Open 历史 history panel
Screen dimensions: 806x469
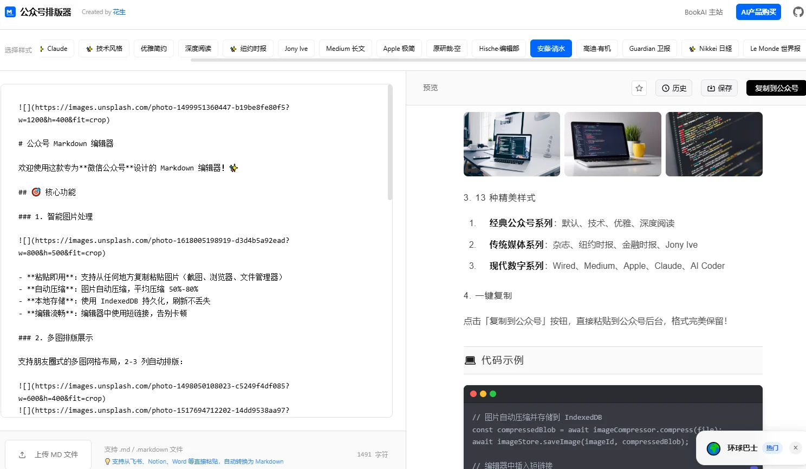(x=674, y=88)
